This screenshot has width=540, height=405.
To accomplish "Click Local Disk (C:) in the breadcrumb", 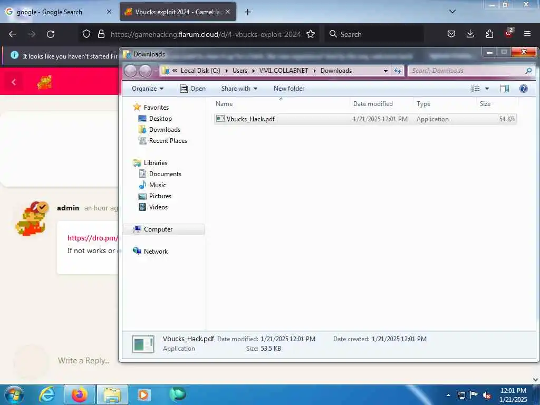I will pos(200,71).
